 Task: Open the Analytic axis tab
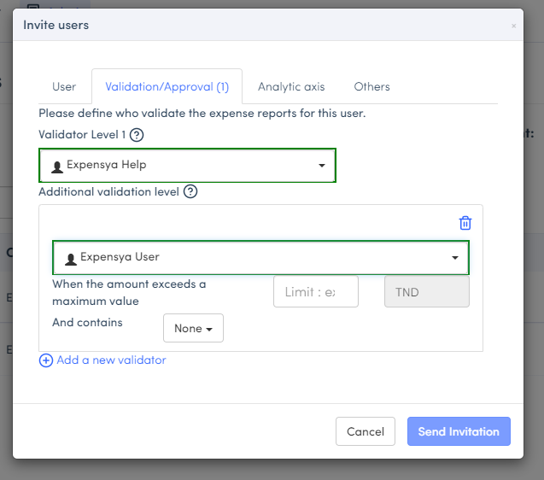[x=291, y=86]
